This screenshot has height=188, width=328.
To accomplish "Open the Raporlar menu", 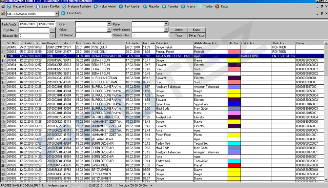I will [154, 7].
